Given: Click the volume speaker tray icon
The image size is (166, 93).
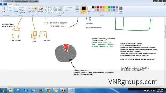Looking at the screenshot, I should coord(154,91).
